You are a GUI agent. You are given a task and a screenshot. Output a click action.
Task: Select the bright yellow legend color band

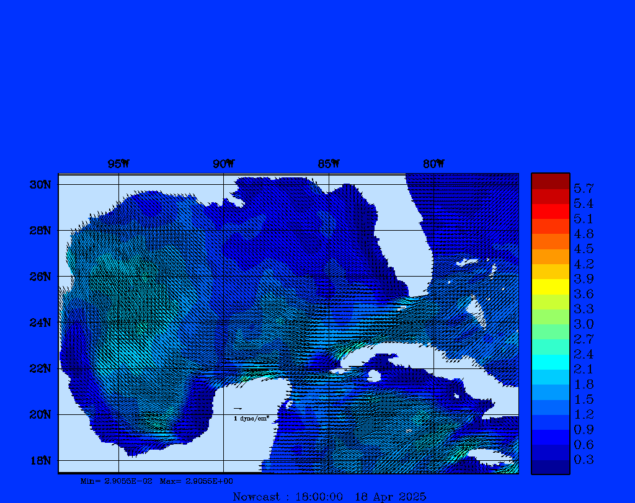click(x=550, y=287)
